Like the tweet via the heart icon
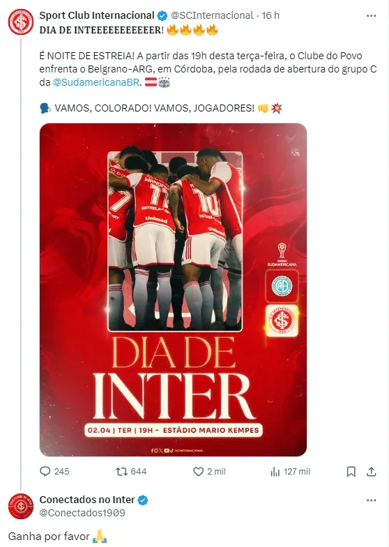This screenshot has height=547, width=389. pos(198,472)
